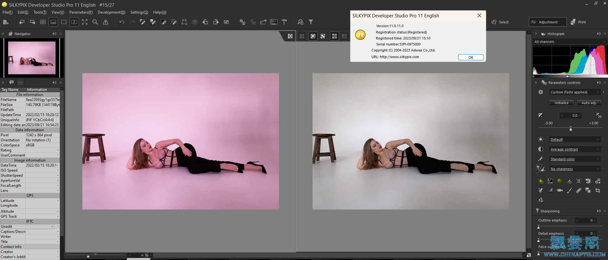
Task: Toggle the preview sync arrow button above left image
Action: [290, 36]
